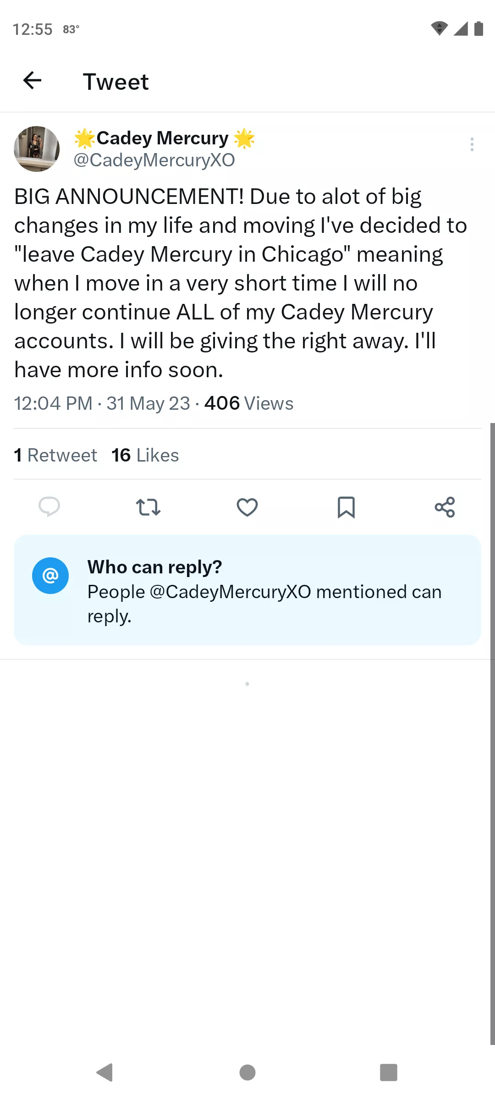Image resolution: width=495 pixels, height=1100 pixels.
Task: Tap the 12:04 PM timestamp
Action: [53, 403]
